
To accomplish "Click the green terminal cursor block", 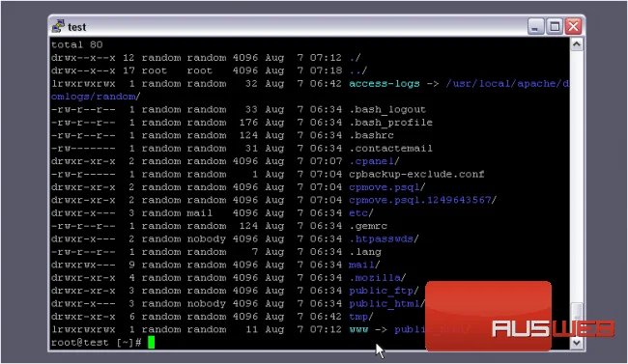I will (x=151, y=343).
